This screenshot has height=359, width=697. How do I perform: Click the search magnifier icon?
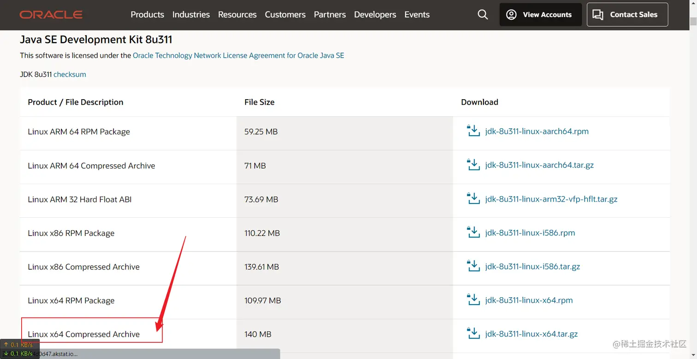click(483, 15)
